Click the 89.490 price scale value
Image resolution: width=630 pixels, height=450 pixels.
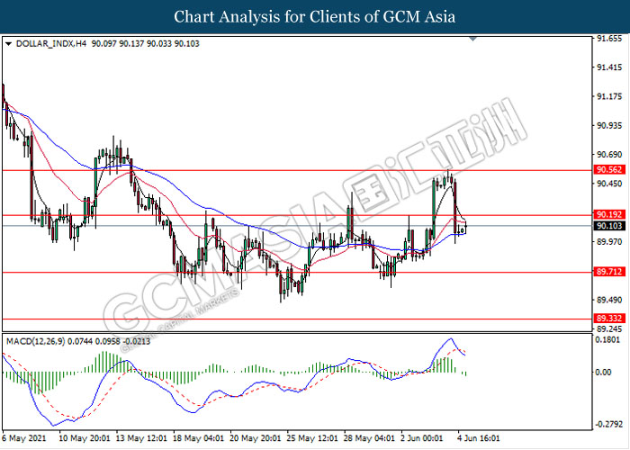[609, 300]
